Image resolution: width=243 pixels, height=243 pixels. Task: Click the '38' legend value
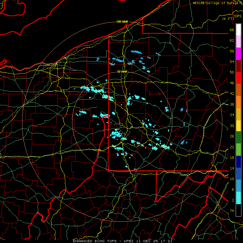click(x=232, y=104)
